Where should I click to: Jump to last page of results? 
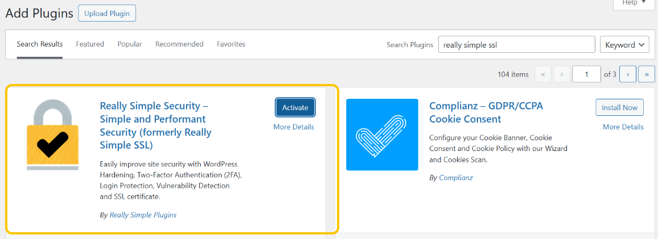point(647,74)
